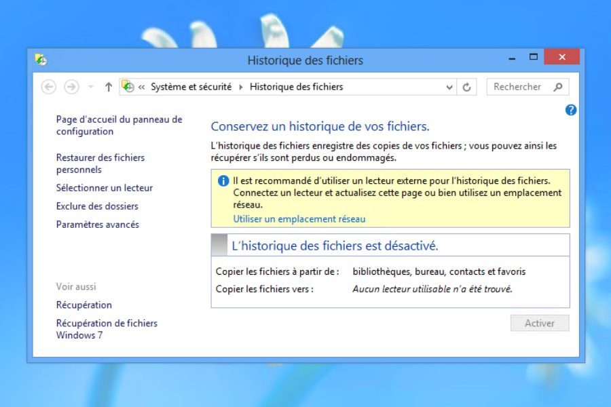Expand the arrow after Système et sécurité
611x407 pixels.
[240, 87]
